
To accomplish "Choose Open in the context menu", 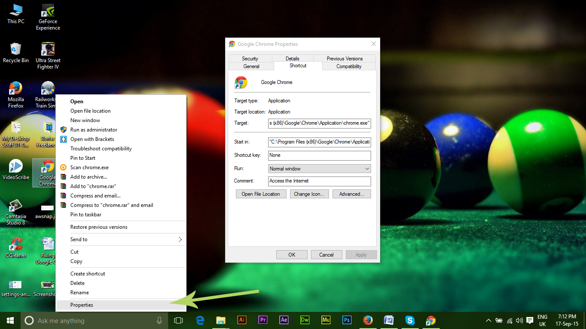I will coord(121,102).
